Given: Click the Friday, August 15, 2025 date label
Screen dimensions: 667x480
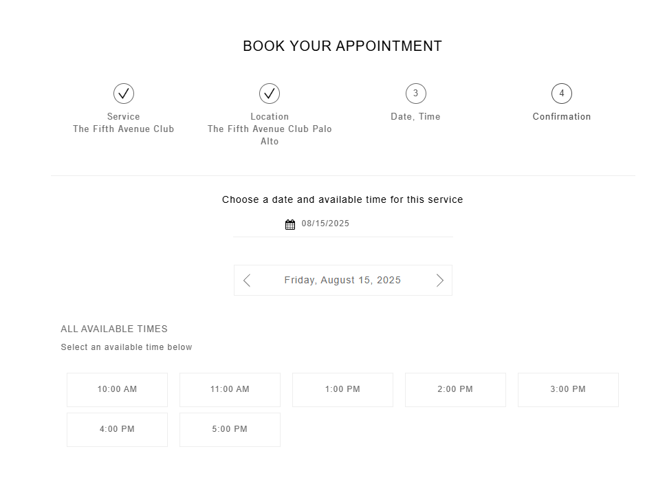Looking at the screenshot, I should tap(342, 280).
